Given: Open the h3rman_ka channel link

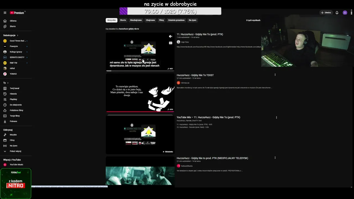Looking at the screenshot, I should pyautogui.click(x=185, y=83).
